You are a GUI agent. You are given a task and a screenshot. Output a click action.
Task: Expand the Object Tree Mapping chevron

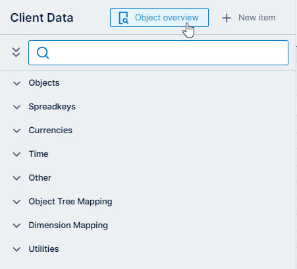tap(16, 202)
